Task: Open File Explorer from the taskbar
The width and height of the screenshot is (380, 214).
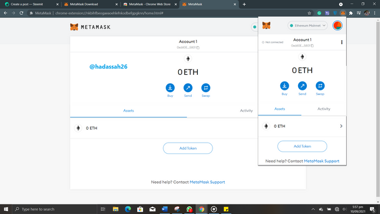Action: [116, 209]
